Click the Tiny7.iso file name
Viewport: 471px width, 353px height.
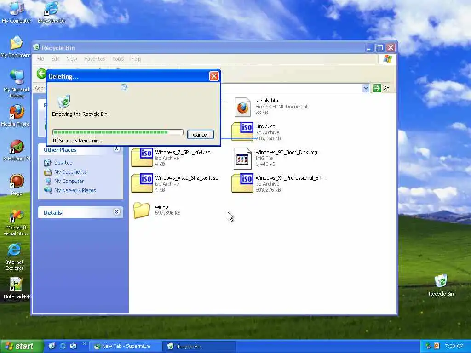[x=265, y=126]
